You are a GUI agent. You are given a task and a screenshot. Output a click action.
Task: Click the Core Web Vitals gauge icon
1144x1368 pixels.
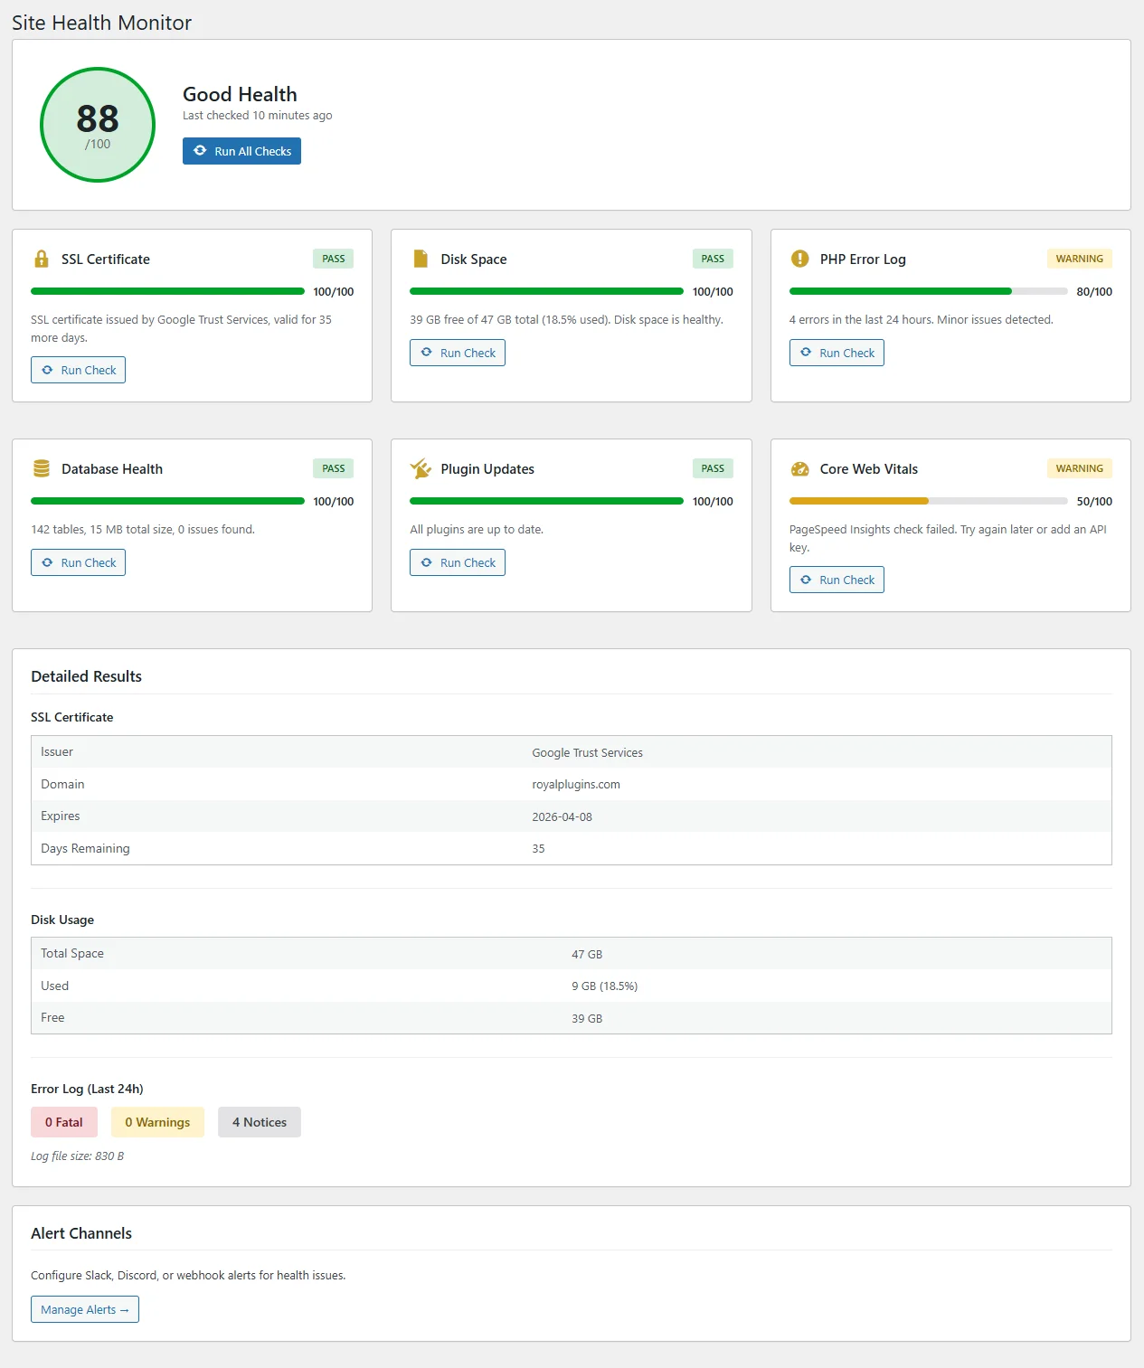[x=799, y=468]
